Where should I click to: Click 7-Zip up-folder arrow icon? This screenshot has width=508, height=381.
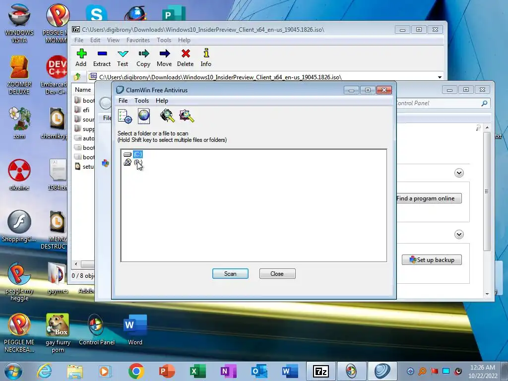(x=77, y=77)
